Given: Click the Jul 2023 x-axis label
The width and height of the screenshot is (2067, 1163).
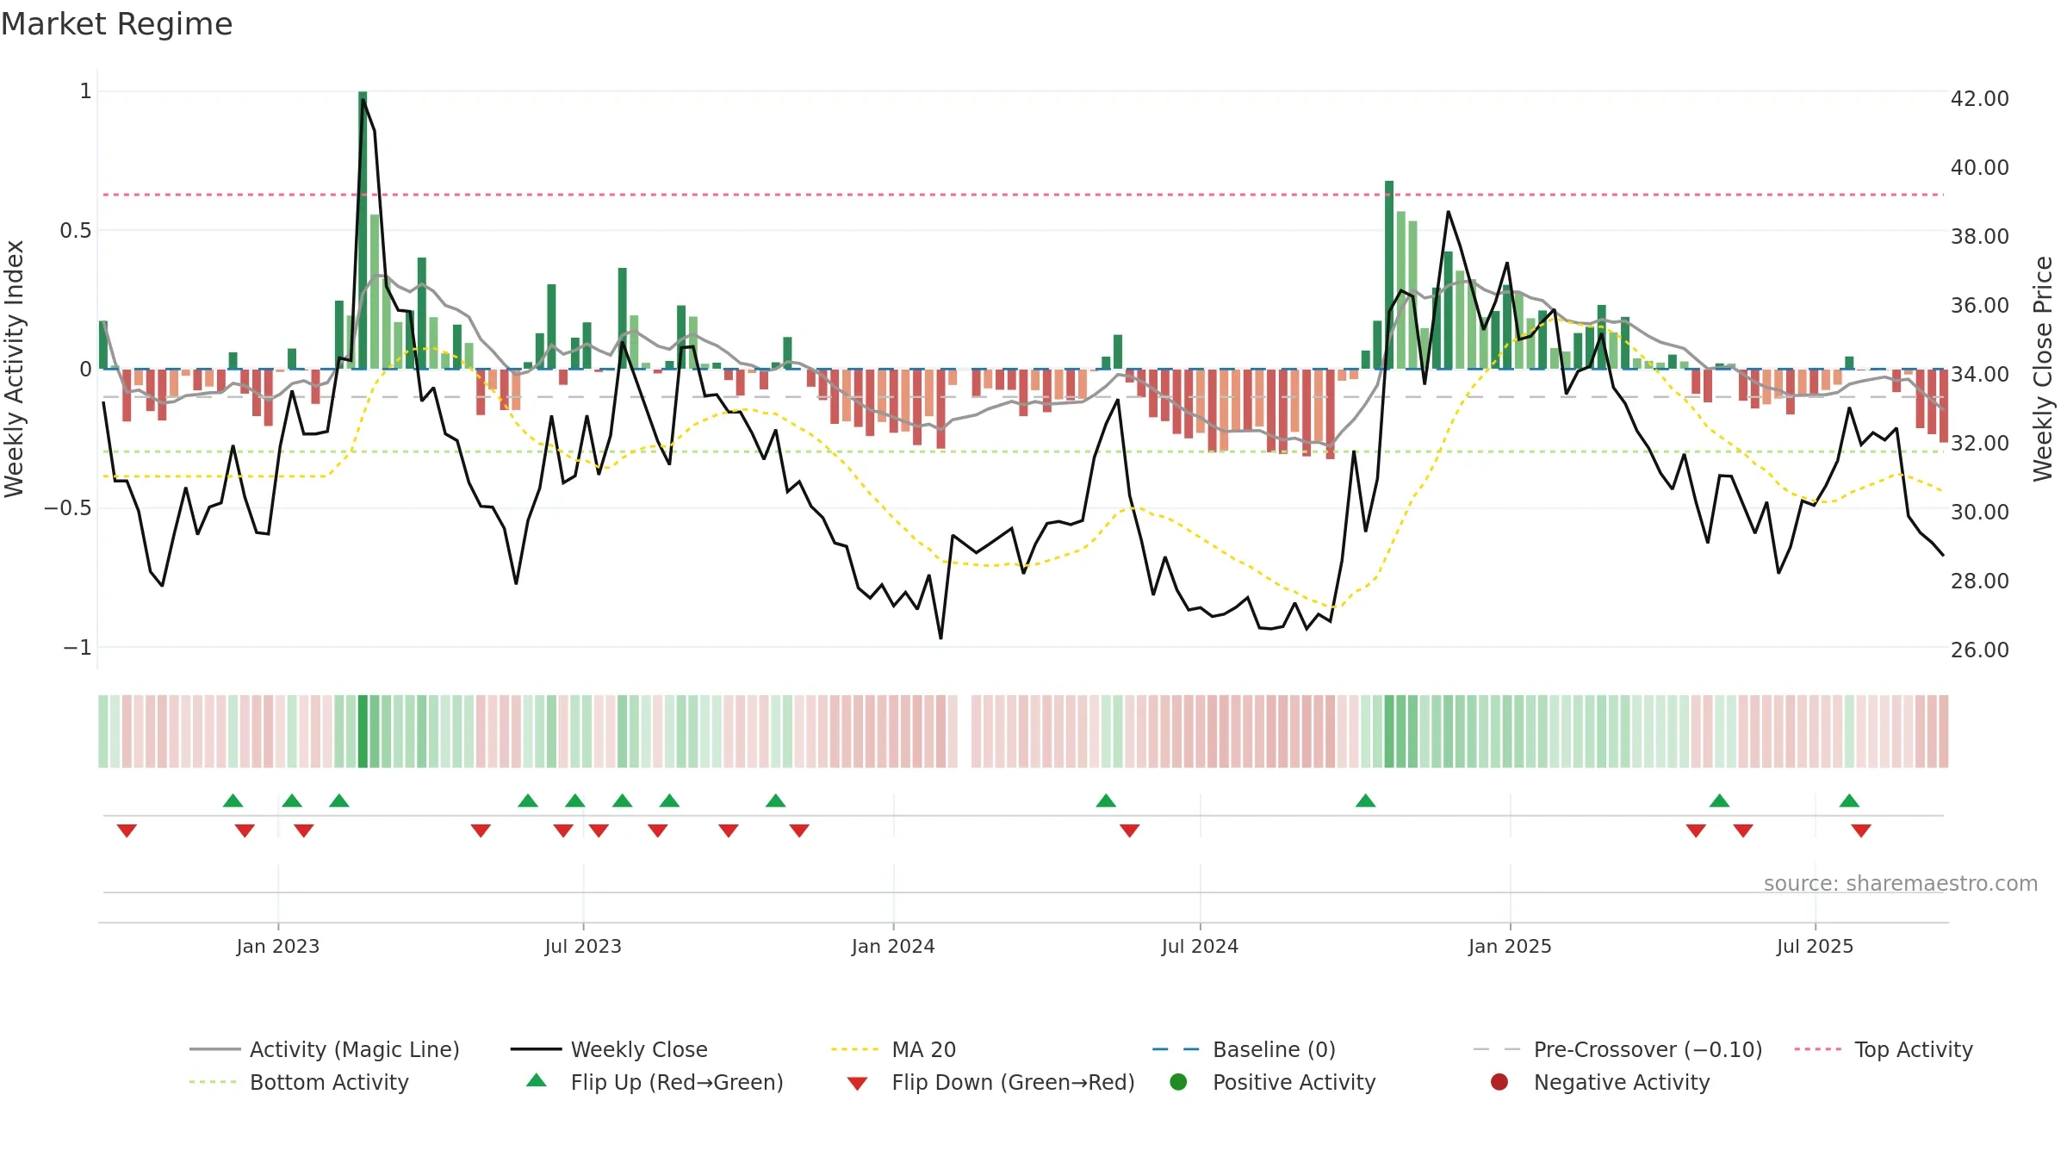Looking at the screenshot, I should pos(583,946).
